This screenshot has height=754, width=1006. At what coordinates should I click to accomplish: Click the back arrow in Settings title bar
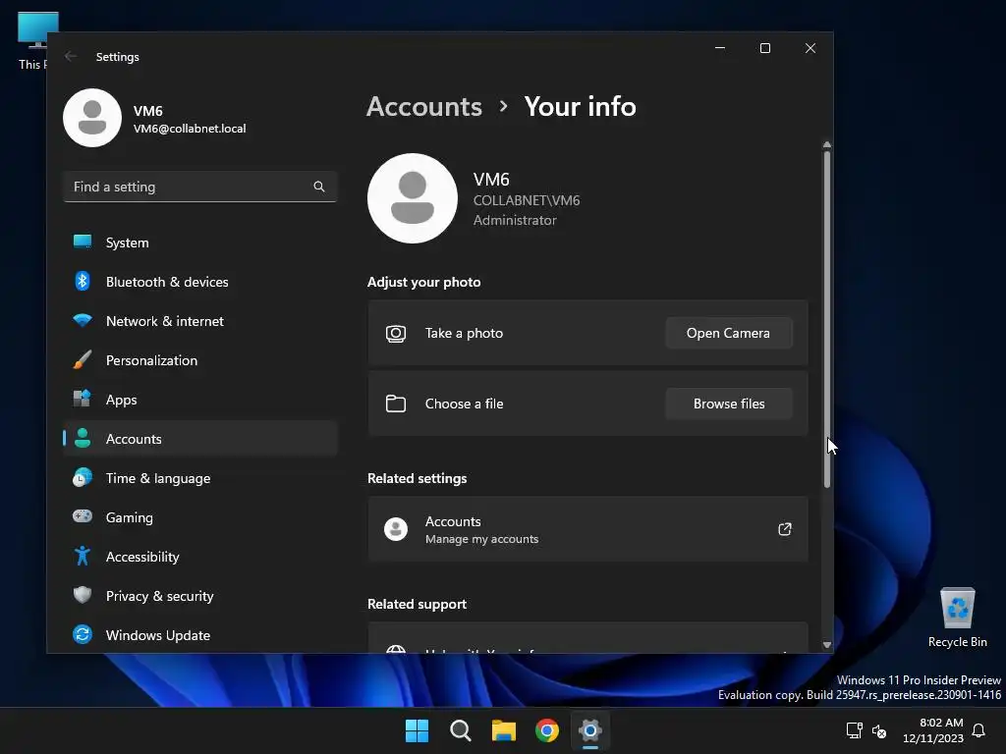tap(71, 56)
